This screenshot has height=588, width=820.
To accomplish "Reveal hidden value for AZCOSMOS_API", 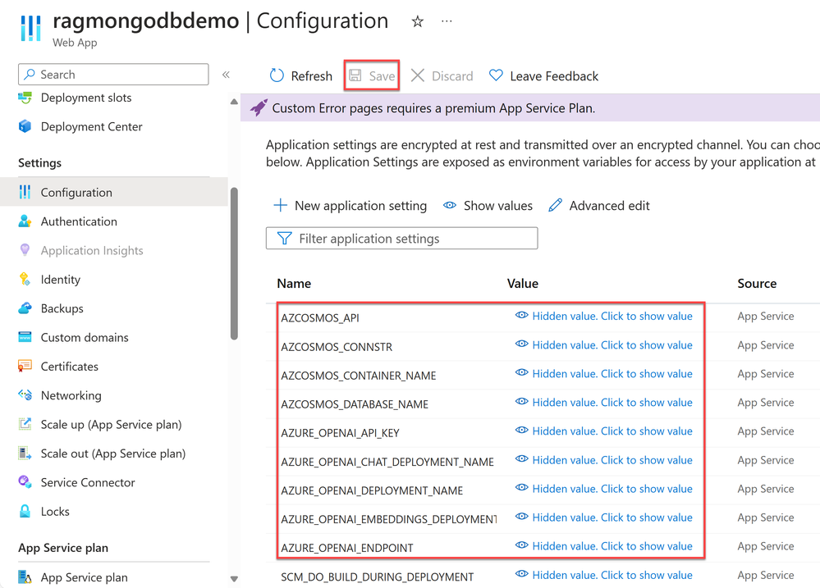I will coord(604,317).
